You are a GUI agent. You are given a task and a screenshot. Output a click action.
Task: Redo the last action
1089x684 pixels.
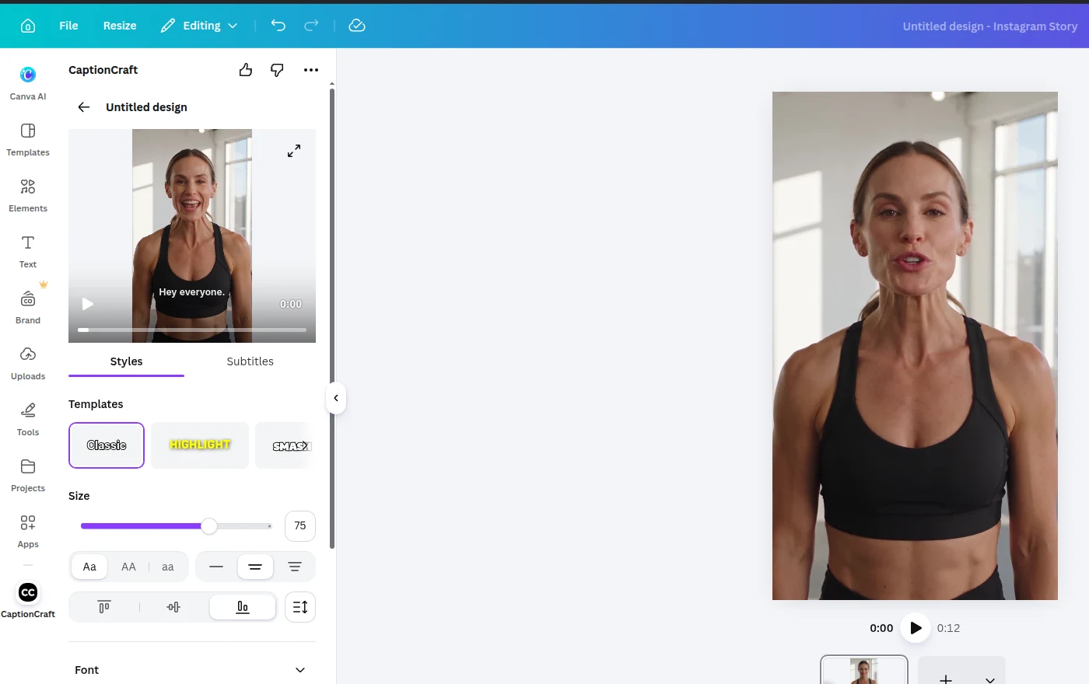pyautogui.click(x=311, y=26)
